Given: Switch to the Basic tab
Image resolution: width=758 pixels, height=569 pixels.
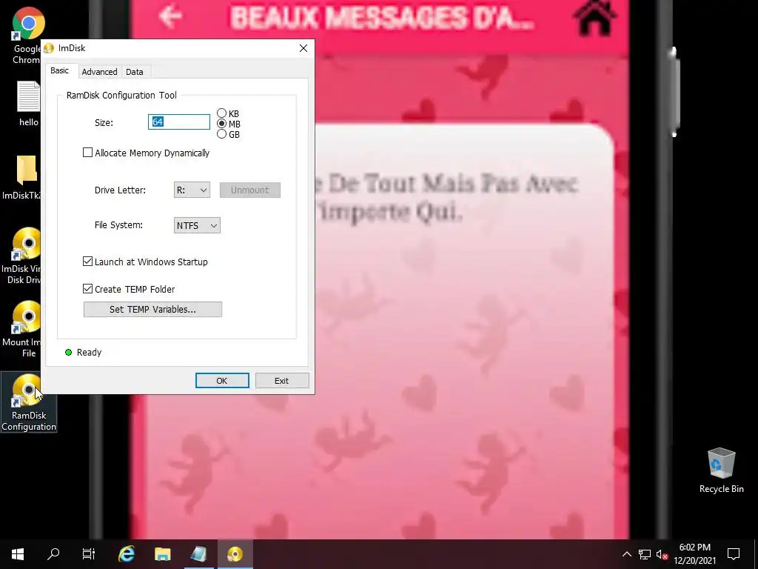Looking at the screenshot, I should pyautogui.click(x=59, y=70).
